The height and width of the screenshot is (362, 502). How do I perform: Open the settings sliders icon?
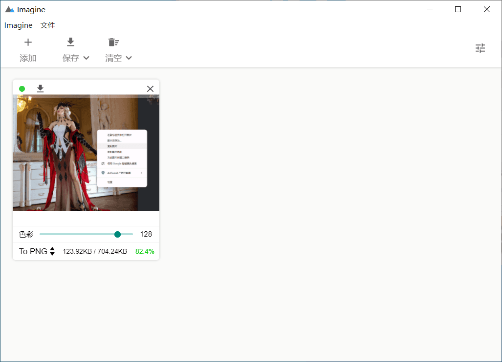[x=480, y=48]
